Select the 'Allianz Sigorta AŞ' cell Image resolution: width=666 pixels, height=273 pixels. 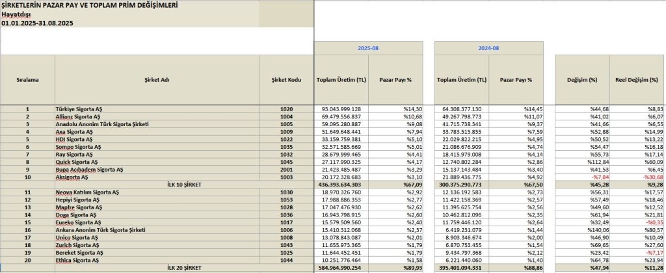pyautogui.click(x=157, y=116)
